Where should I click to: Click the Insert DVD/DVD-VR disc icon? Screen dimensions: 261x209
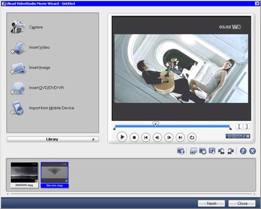tap(18, 88)
